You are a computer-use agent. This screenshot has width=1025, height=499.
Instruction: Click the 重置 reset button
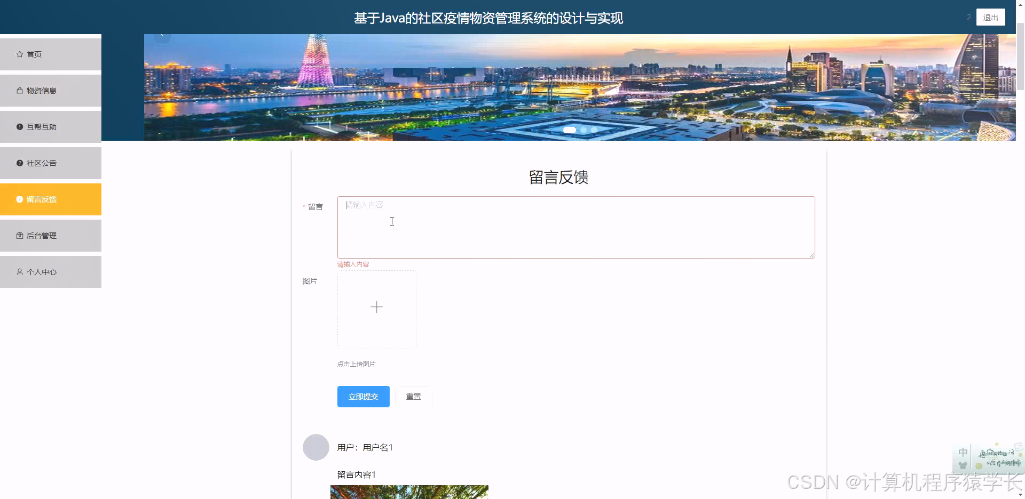pyautogui.click(x=414, y=396)
